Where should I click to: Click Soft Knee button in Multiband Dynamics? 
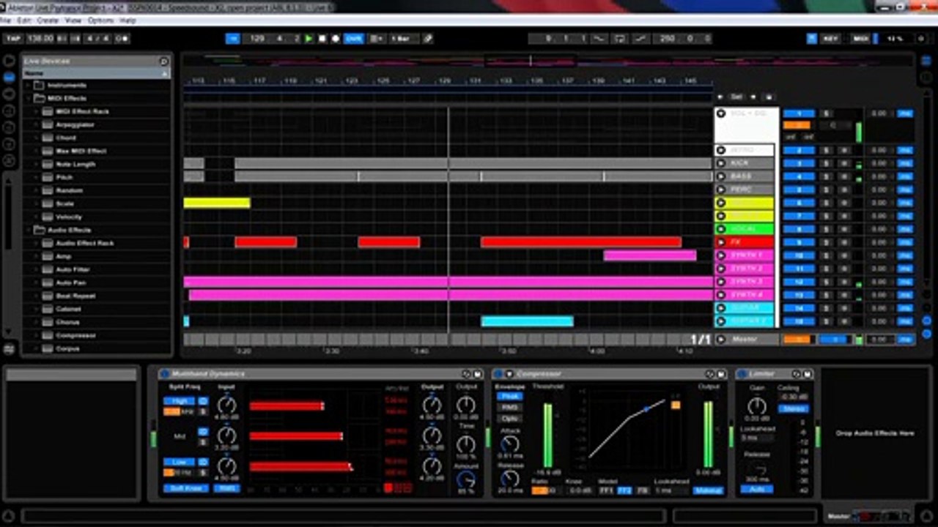click(185, 488)
